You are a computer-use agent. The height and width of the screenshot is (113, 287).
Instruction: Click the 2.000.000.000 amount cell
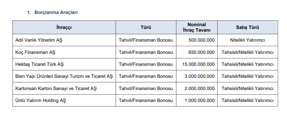[x=197, y=88]
